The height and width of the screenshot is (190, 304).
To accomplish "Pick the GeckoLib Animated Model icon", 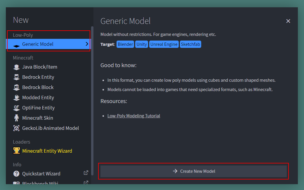I will point(16,128).
